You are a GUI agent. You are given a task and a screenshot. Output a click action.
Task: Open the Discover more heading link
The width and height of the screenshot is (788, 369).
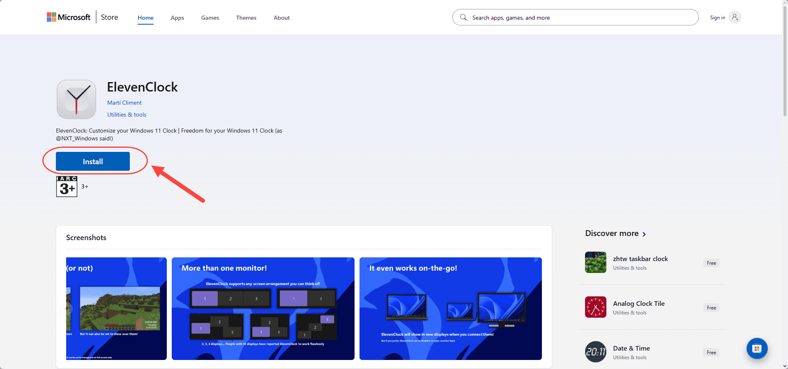612,233
